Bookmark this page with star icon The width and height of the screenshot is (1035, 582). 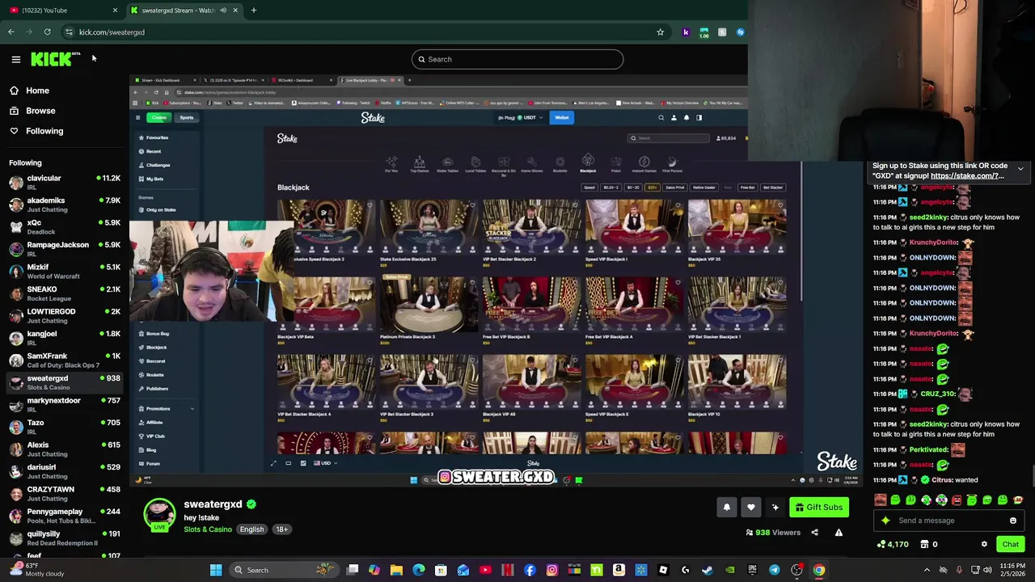tap(660, 32)
